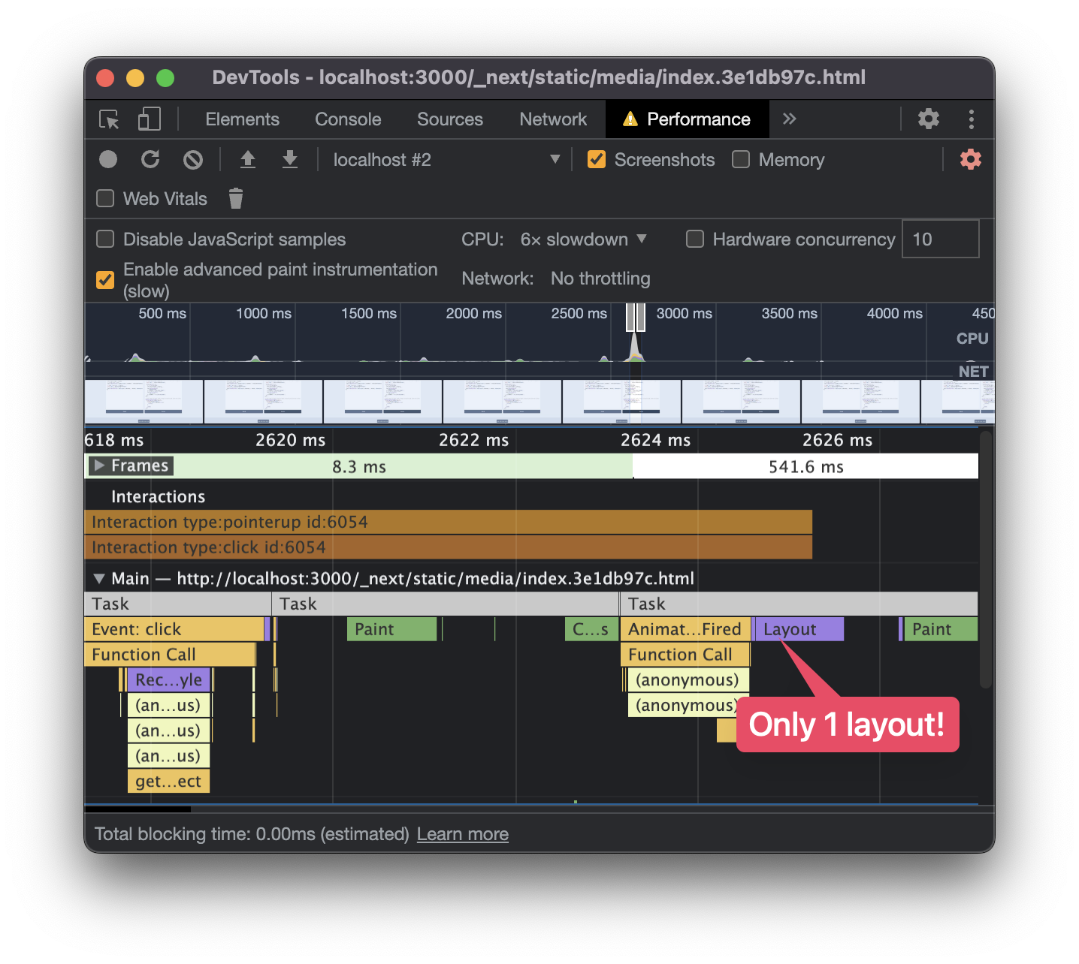Select the 8.3 ms frame
The height and width of the screenshot is (964, 1079).
click(359, 466)
